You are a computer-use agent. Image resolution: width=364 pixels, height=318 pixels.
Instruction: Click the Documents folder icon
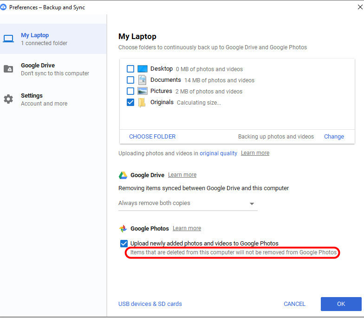click(142, 80)
